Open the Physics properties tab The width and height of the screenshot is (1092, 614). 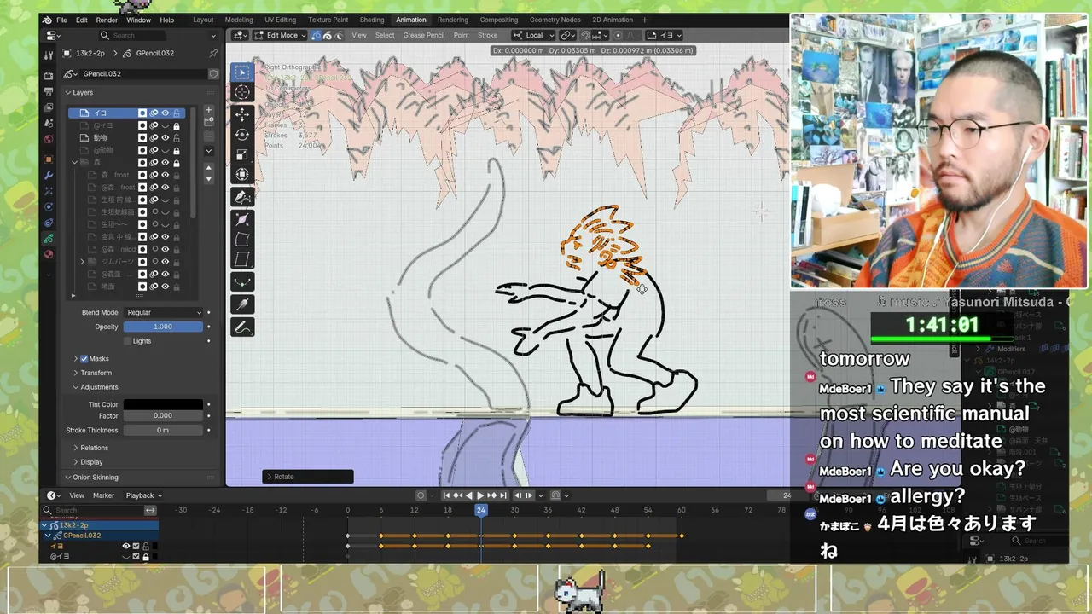pyautogui.click(x=49, y=206)
